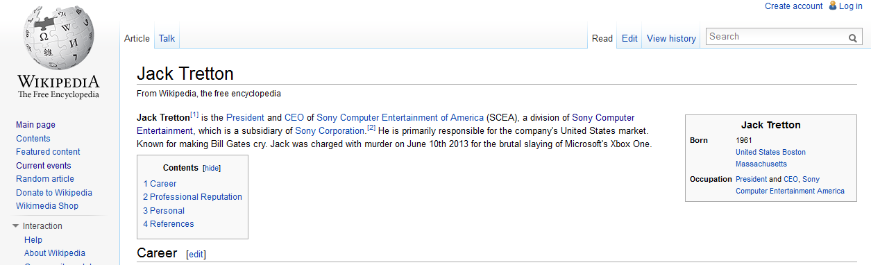The image size is (871, 265).
Task: Open a Random article
Action: [x=45, y=179]
